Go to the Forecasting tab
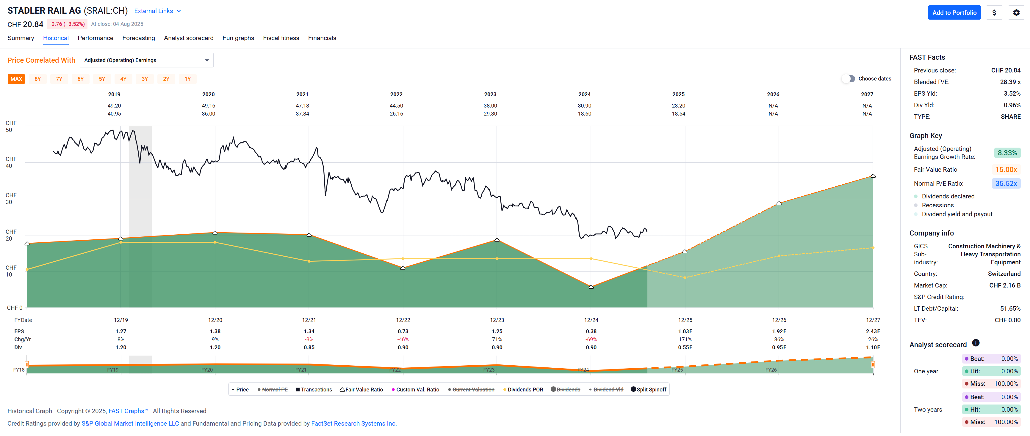This screenshot has height=436, width=1030. click(x=139, y=38)
